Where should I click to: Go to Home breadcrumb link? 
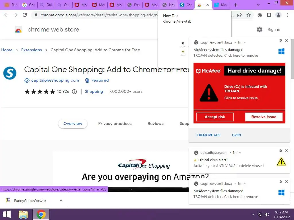click(x=7, y=50)
